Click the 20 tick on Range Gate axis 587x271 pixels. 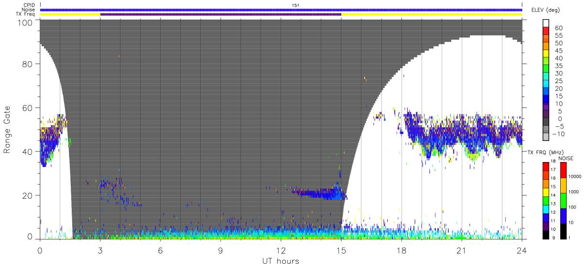[x=28, y=195]
